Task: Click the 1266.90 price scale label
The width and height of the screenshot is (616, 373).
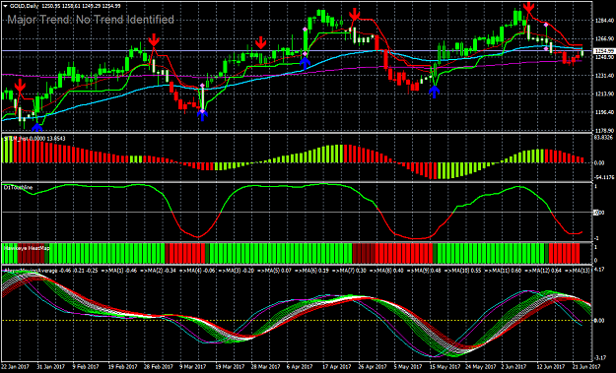Action: pos(604,38)
